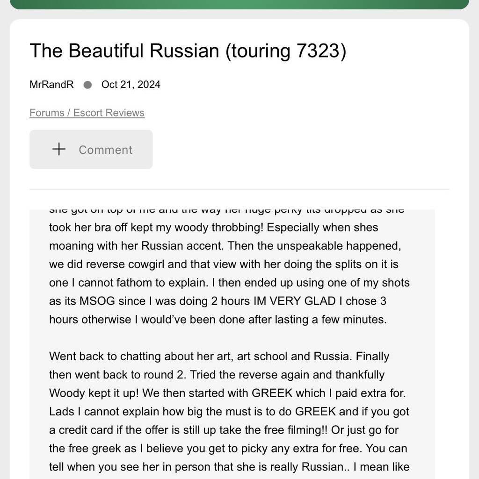Click the Comment button label
Viewport: 479px width, 479px height.
pyautogui.click(x=105, y=150)
